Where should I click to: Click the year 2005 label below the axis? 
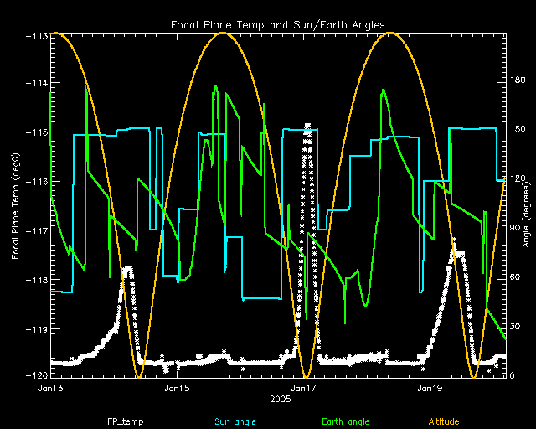point(281,401)
